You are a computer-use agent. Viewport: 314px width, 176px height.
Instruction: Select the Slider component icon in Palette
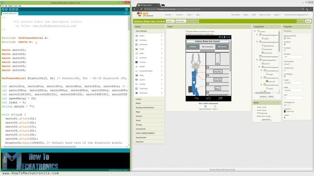coord(136,75)
